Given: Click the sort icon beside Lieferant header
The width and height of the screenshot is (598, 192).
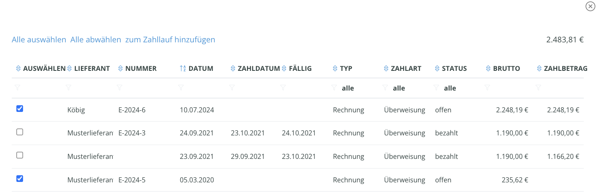Looking at the screenshot, I should pyautogui.click(x=69, y=68).
